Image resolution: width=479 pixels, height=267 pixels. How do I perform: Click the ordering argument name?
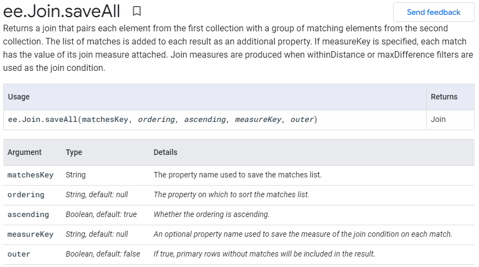click(x=26, y=194)
